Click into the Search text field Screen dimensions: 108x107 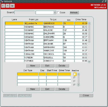pyautogui.click(x=25, y=12)
